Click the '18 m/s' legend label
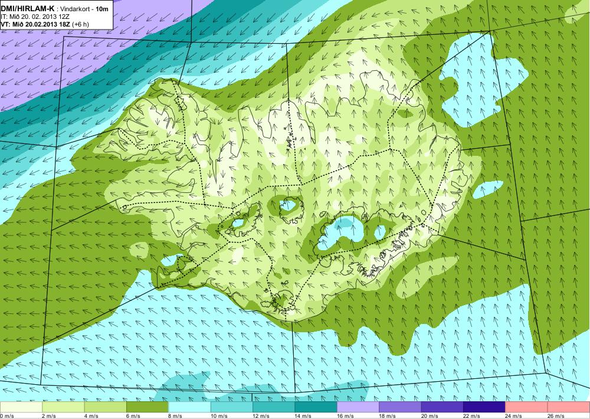Viewport: 590px width, 419px height. [388, 416]
